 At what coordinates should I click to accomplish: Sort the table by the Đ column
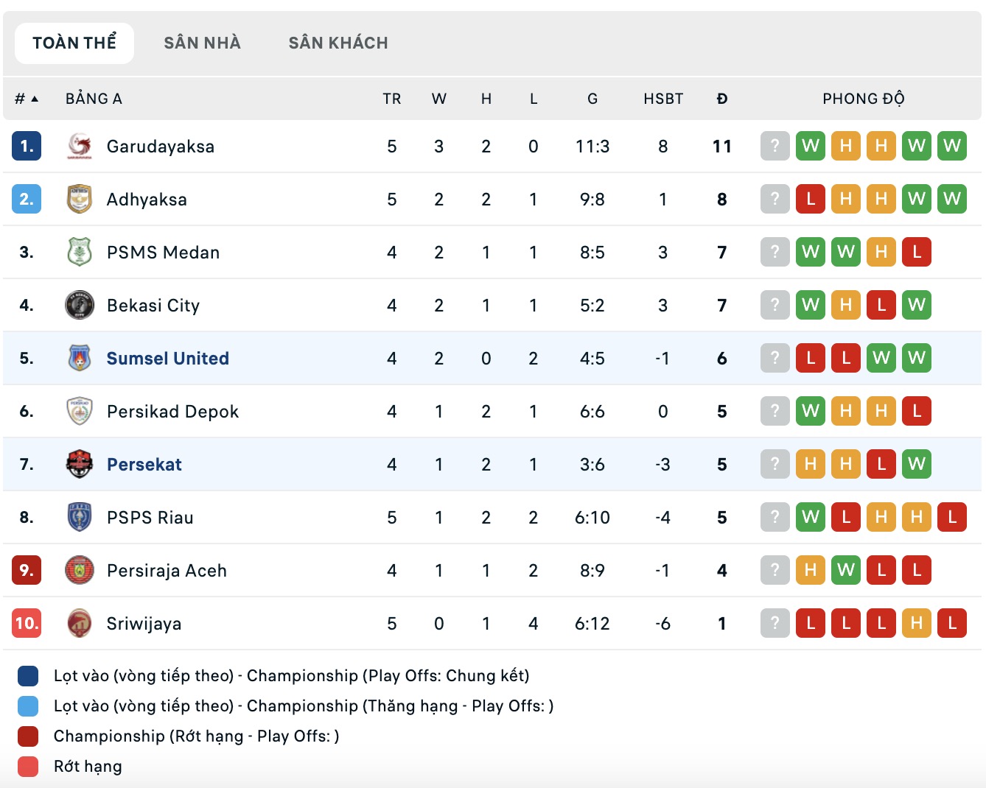(x=722, y=98)
